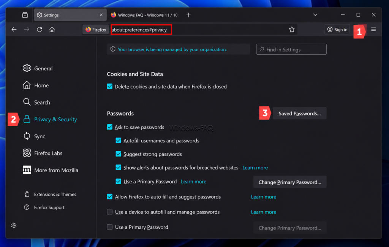Open Extensions & Themes link
Image resolution: width=389 pixels, height=247 pixels.
tap(51, 195)
